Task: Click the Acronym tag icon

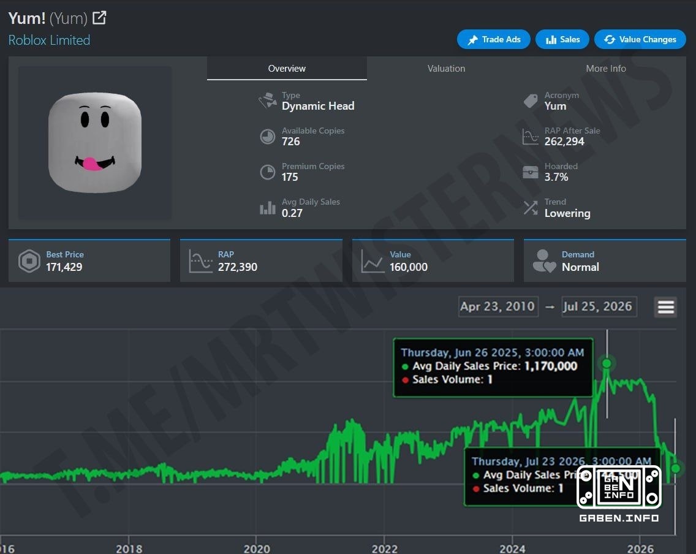Action: click(x=531, y=101)
